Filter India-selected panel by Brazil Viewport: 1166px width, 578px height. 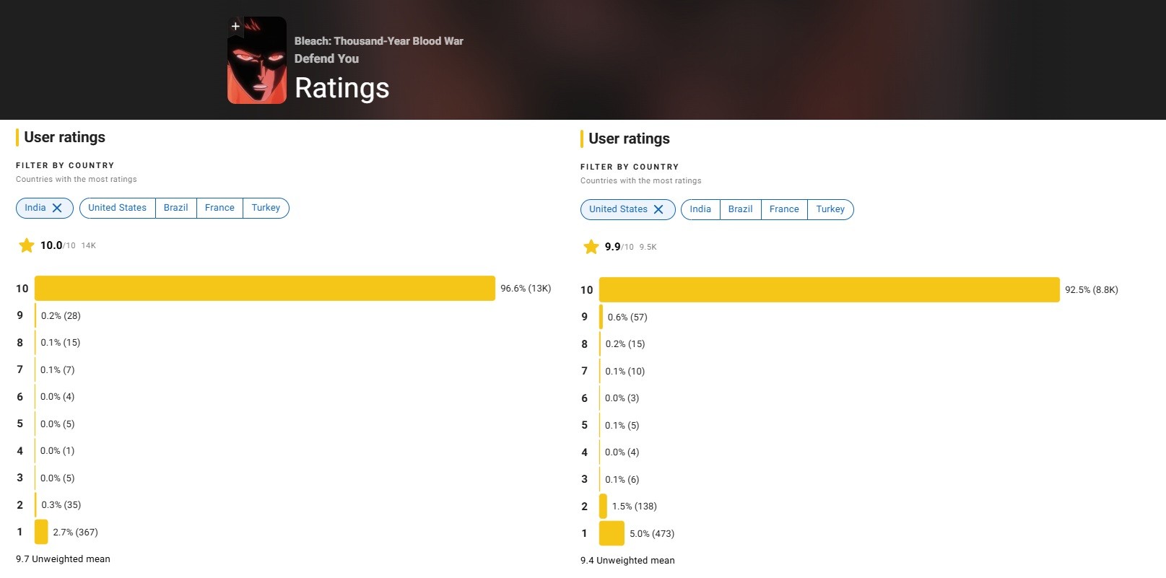coord(175,208)
